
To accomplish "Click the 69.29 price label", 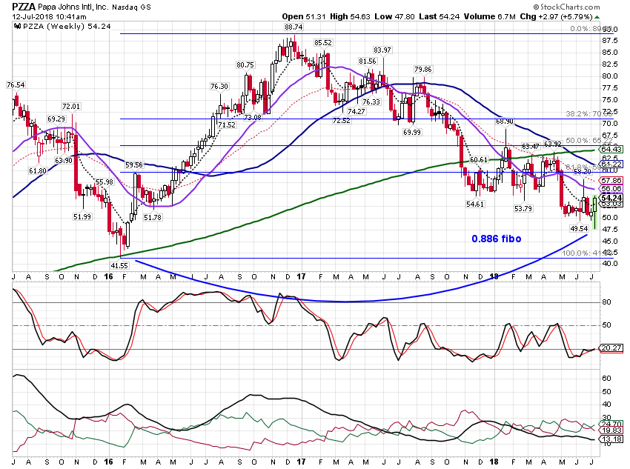I will (x=56, y=119).
